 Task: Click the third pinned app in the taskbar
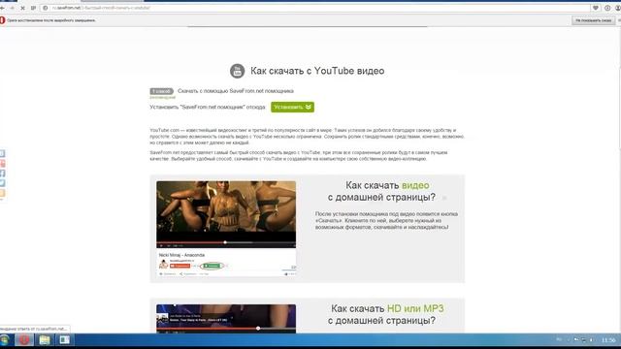(x=65, y=340)
